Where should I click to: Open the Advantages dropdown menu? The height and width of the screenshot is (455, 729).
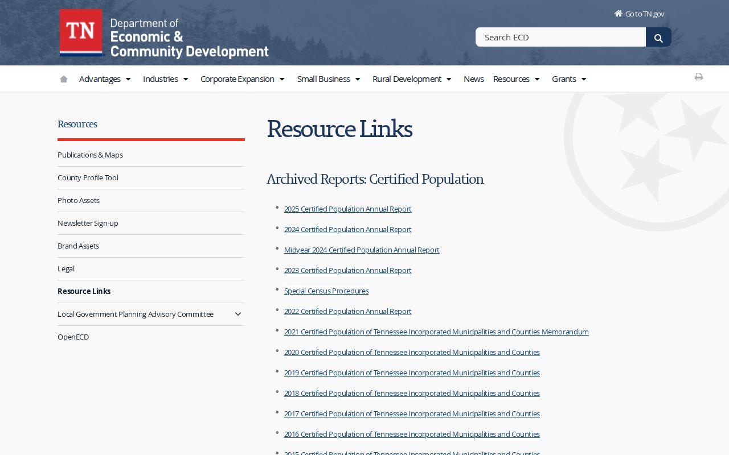pos(105,79)
